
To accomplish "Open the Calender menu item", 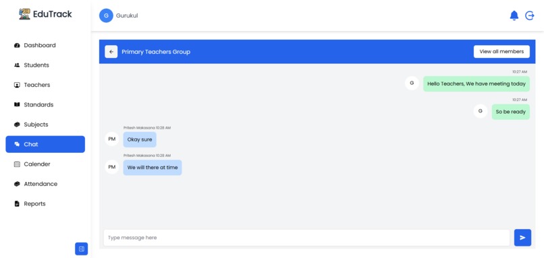I will pyautogui.click(x=45, y=164).
